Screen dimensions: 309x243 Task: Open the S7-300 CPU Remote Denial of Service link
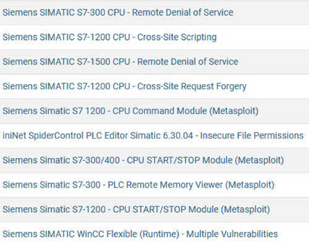[x=118, y=12]
